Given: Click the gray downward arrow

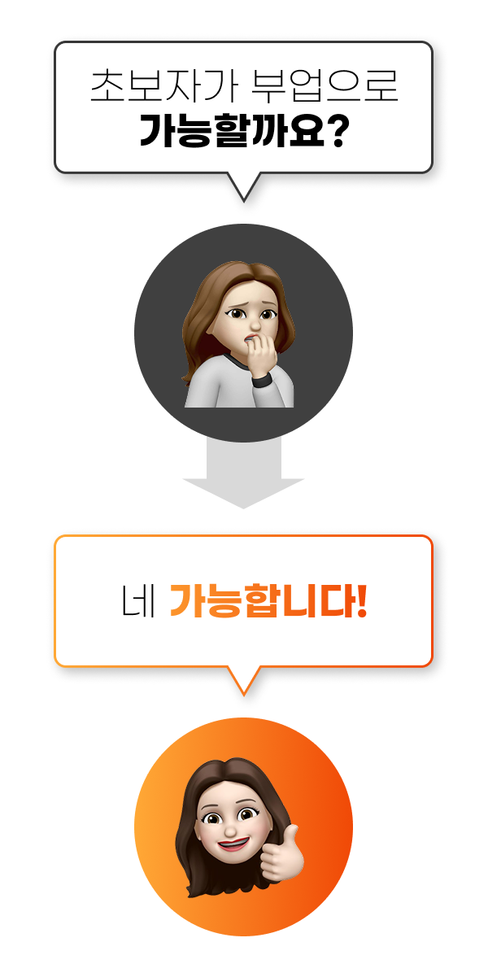Looking at the screenshot, I should (x=243, y=470).
